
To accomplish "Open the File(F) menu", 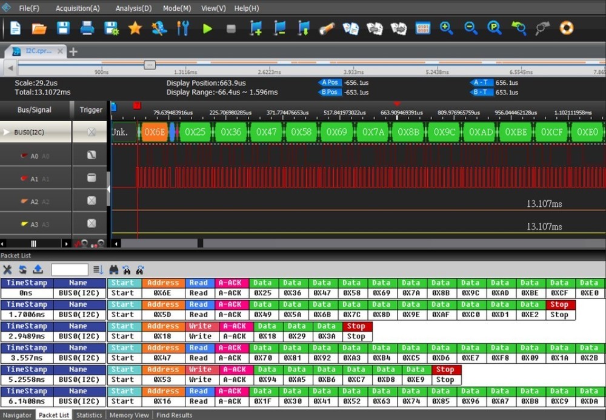I will [29, 8].
